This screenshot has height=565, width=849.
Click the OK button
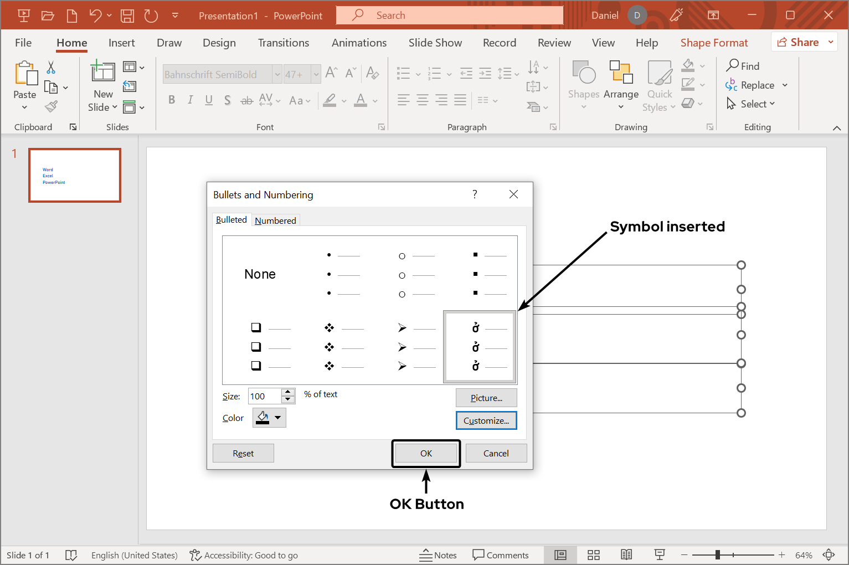point(426,453)
